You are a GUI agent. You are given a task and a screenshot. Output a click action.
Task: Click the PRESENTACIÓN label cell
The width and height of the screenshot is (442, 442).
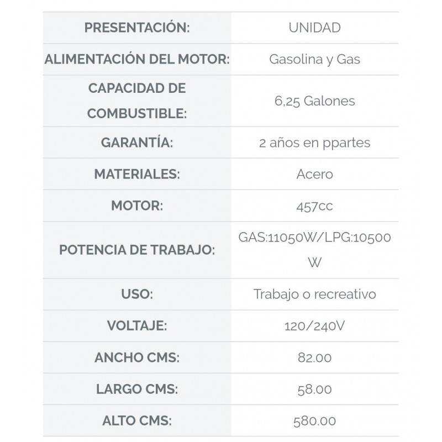click(x=137, y=28)
